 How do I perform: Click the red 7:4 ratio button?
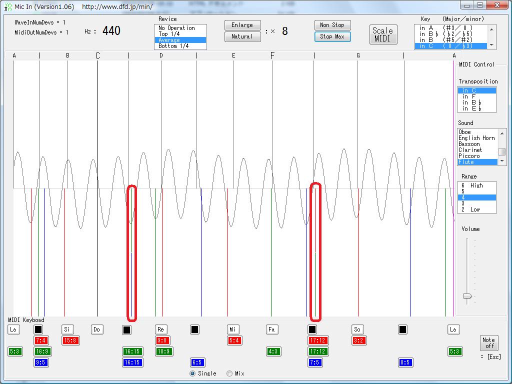(41, 340)
